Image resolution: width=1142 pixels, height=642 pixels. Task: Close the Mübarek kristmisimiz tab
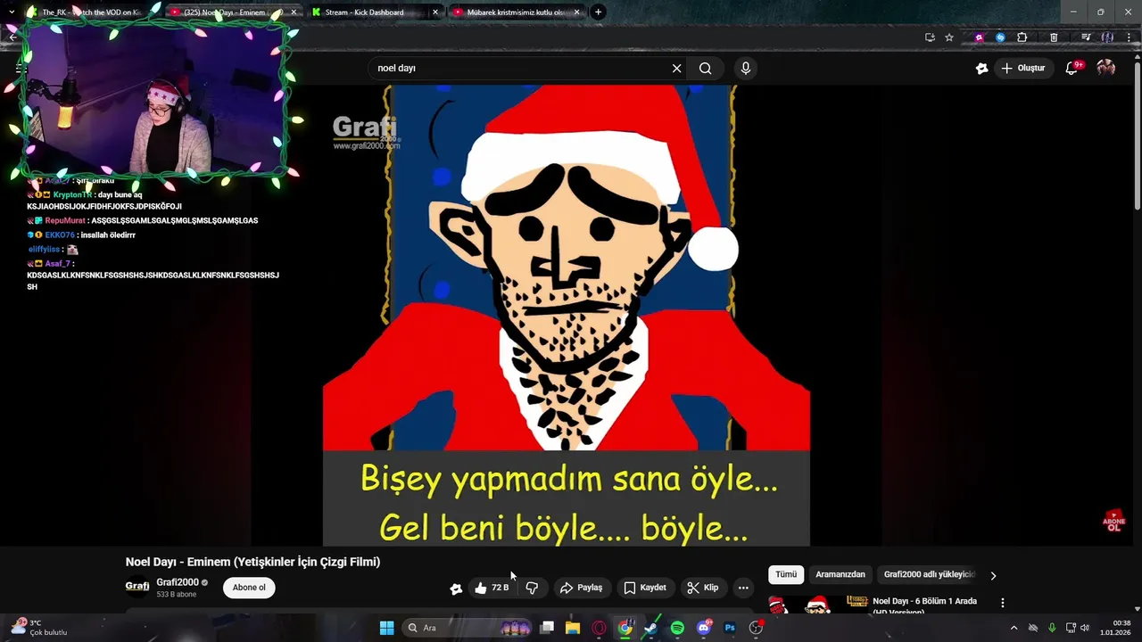pos(576,12)
